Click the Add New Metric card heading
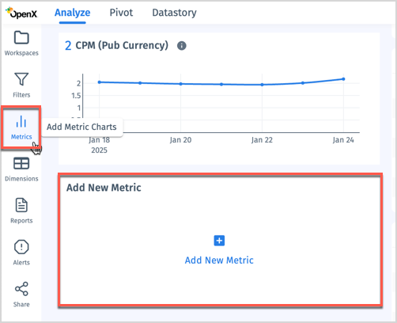The image size is (397, 323). [x=104, y=188]
